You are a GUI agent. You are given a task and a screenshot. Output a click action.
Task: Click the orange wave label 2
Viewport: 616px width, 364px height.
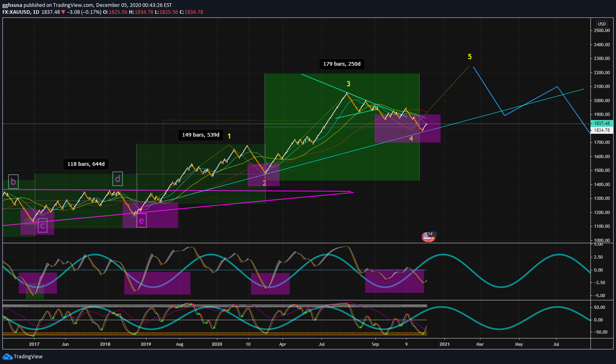click(x=264, y=183)
